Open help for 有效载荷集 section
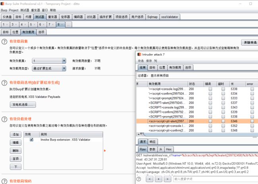The image size is (258, 184). pyautogui.click(x=4, y=41)
